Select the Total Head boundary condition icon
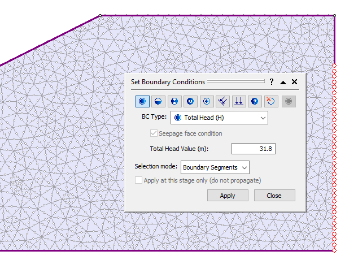Viewport: 345px width, 264px height. [142, 101]
